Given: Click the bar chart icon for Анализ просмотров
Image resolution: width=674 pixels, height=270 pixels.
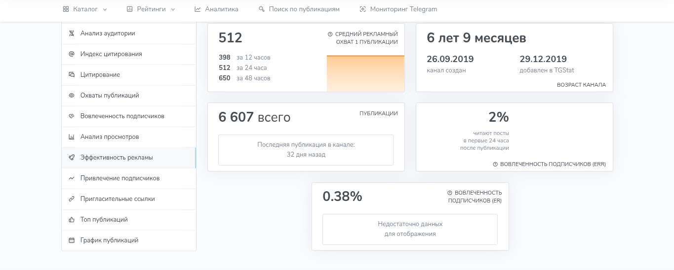Looking at the screenshot, I should [71, 137].
